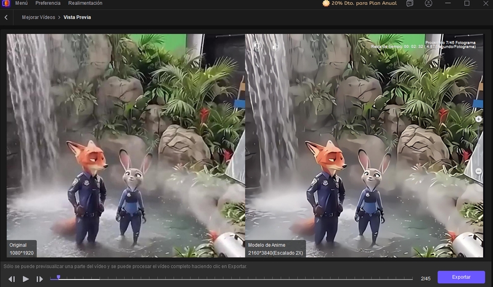The width and height of the screenshot is (493, 287).
Task: Click the frame timeline track
Action: coord(231,279)
